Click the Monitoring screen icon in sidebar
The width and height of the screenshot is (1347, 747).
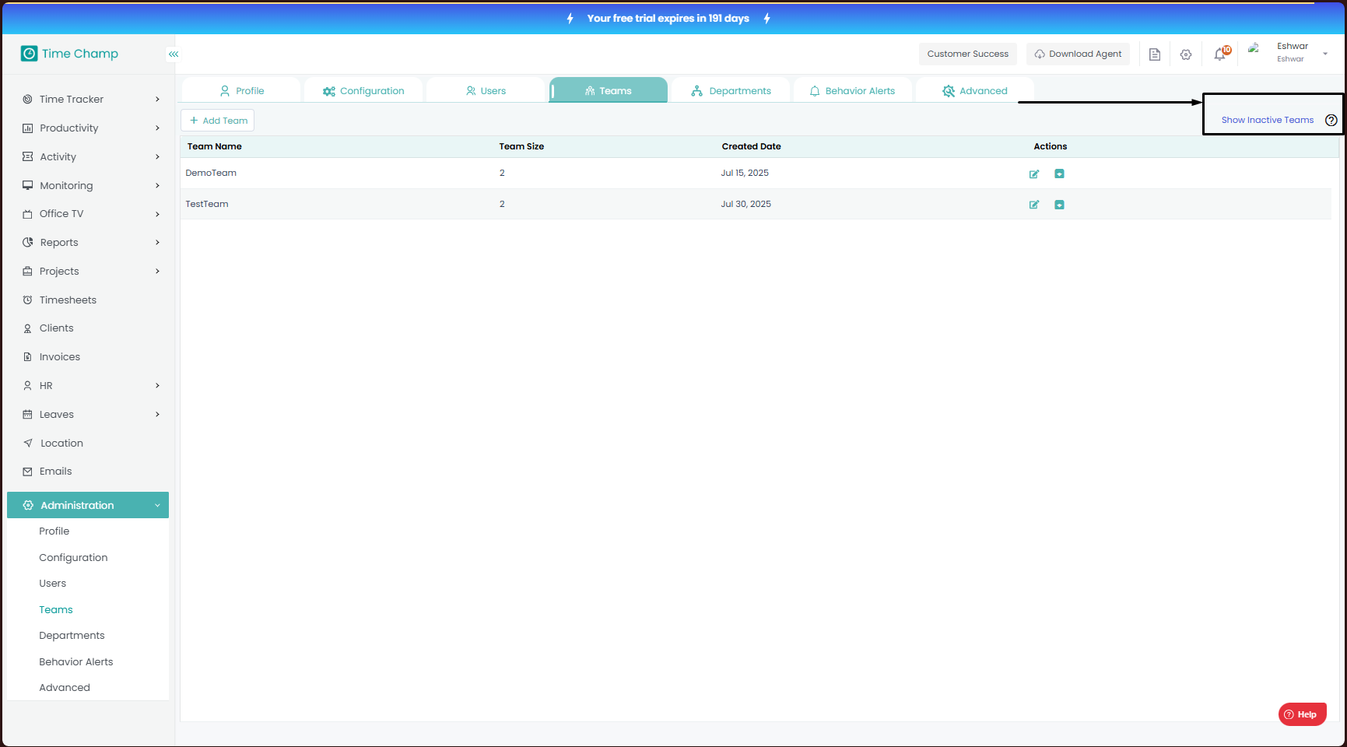click(x=27, y=186)
